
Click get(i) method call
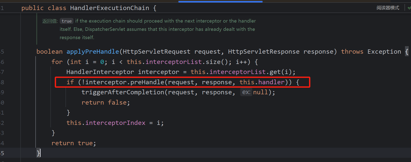(x=280, y=72)
